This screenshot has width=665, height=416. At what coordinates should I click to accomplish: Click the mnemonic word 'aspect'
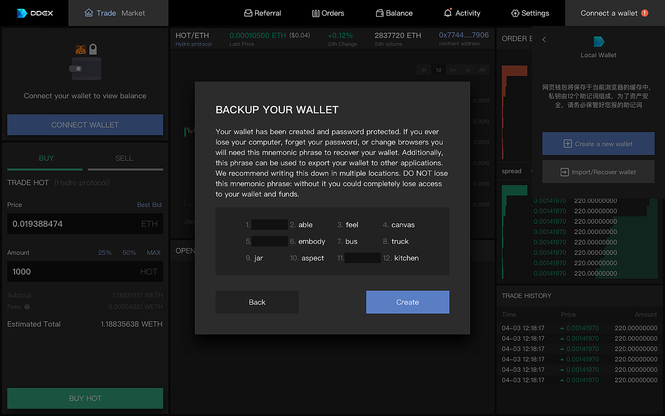(313, 258)
